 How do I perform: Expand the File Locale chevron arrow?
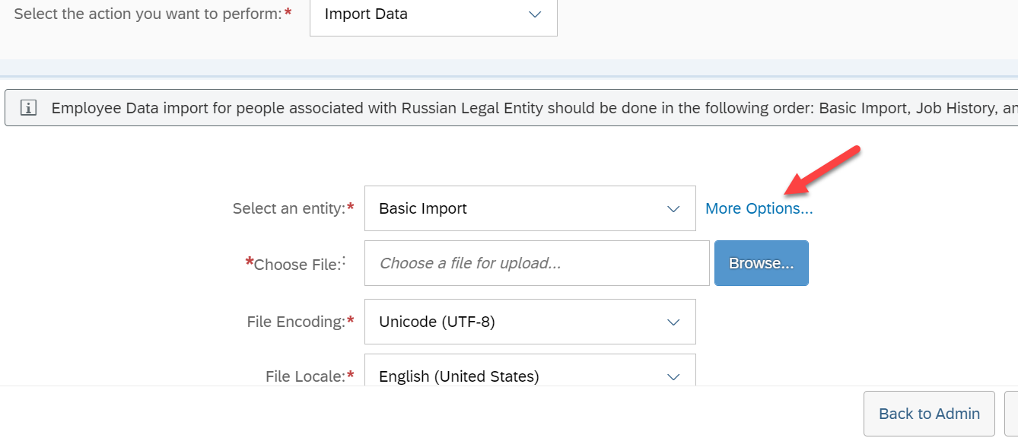click(x=673, y=376)
